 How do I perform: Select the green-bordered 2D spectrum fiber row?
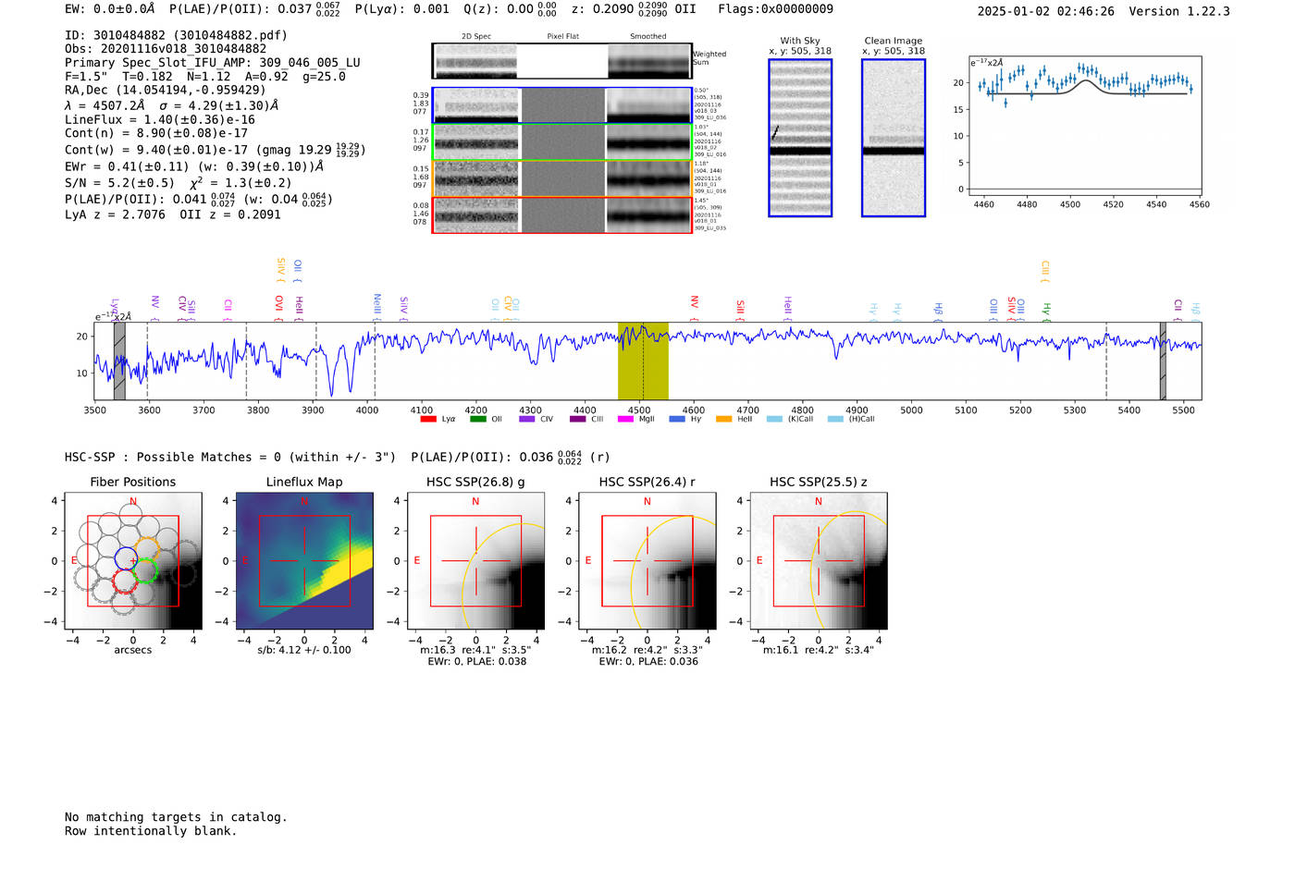coord(561,142)
